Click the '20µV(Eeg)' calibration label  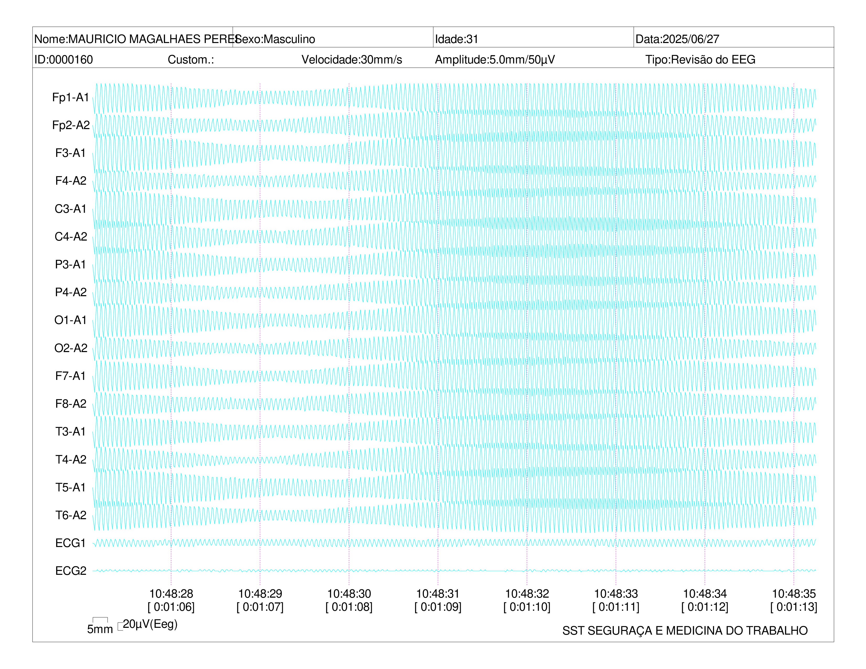(150, 624)
